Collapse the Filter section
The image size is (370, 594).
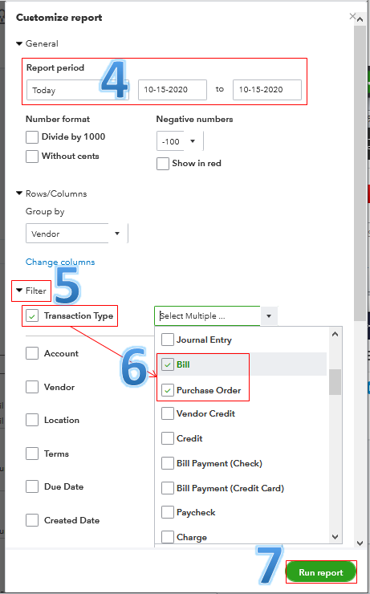point(19,291)
